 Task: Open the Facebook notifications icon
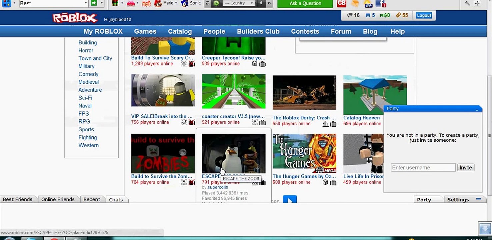pyautogui.click(x=381, y=4)
